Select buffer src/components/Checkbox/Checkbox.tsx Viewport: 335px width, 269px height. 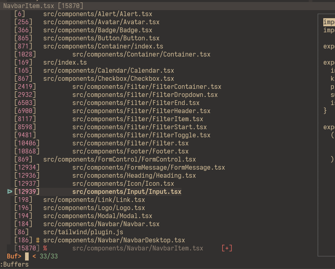(x=109, y=79)
